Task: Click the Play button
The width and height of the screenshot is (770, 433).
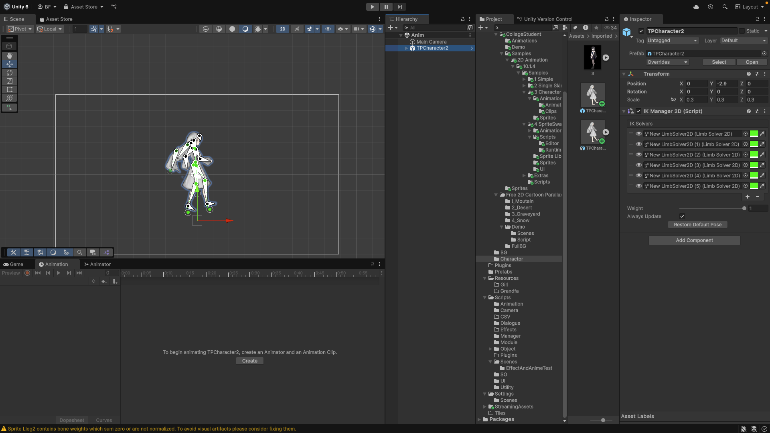Action: tap(372, 7)
